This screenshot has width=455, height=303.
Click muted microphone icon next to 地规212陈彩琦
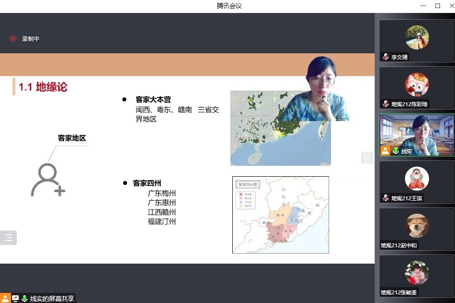click(386, 104)
